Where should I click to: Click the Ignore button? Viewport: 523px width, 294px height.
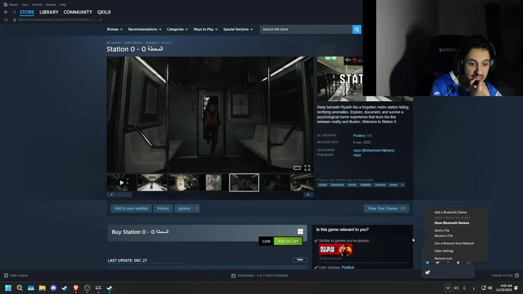184,208
